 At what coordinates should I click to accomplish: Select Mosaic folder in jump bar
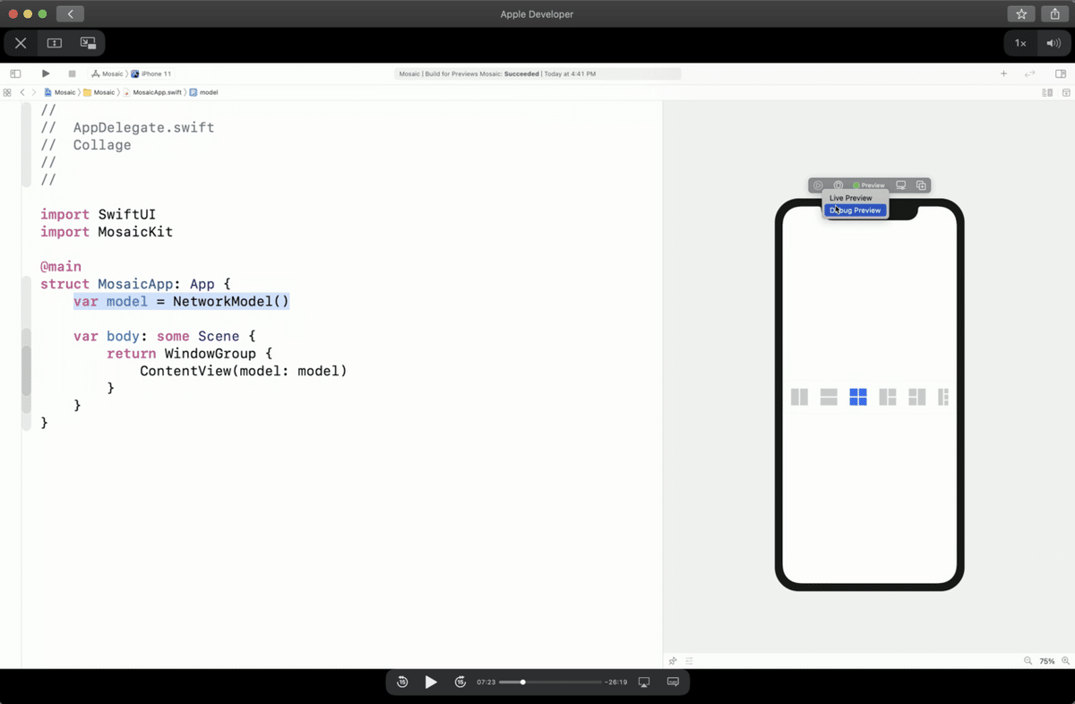click(x=99, y=92)
